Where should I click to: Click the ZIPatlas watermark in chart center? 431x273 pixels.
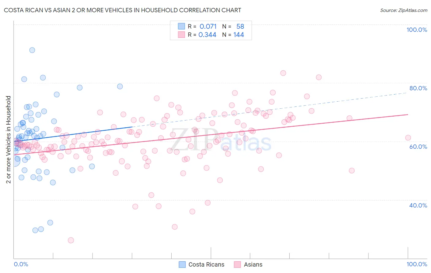(221, 141)
